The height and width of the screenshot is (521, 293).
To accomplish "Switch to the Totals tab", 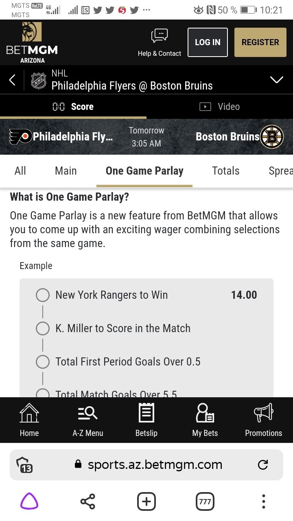I will click(x=225, y=171).
